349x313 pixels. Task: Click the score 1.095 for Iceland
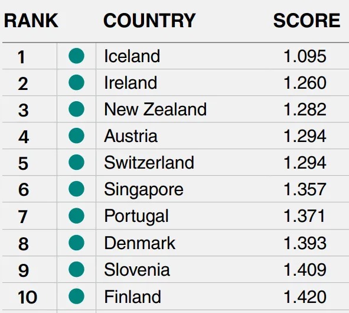305,56
